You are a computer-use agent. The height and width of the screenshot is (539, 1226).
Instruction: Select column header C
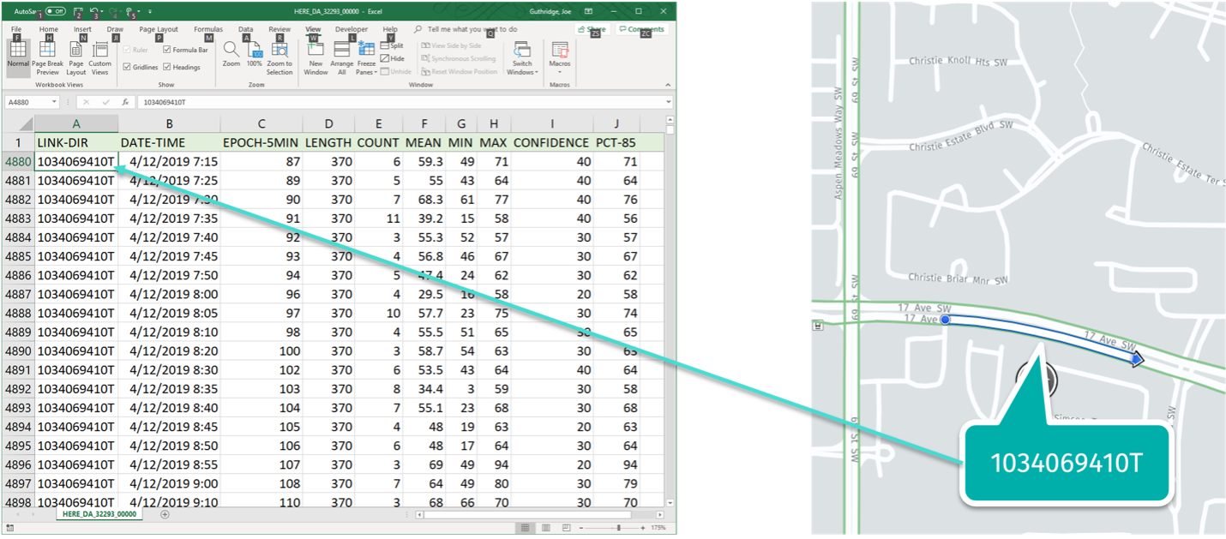point(261,123)
